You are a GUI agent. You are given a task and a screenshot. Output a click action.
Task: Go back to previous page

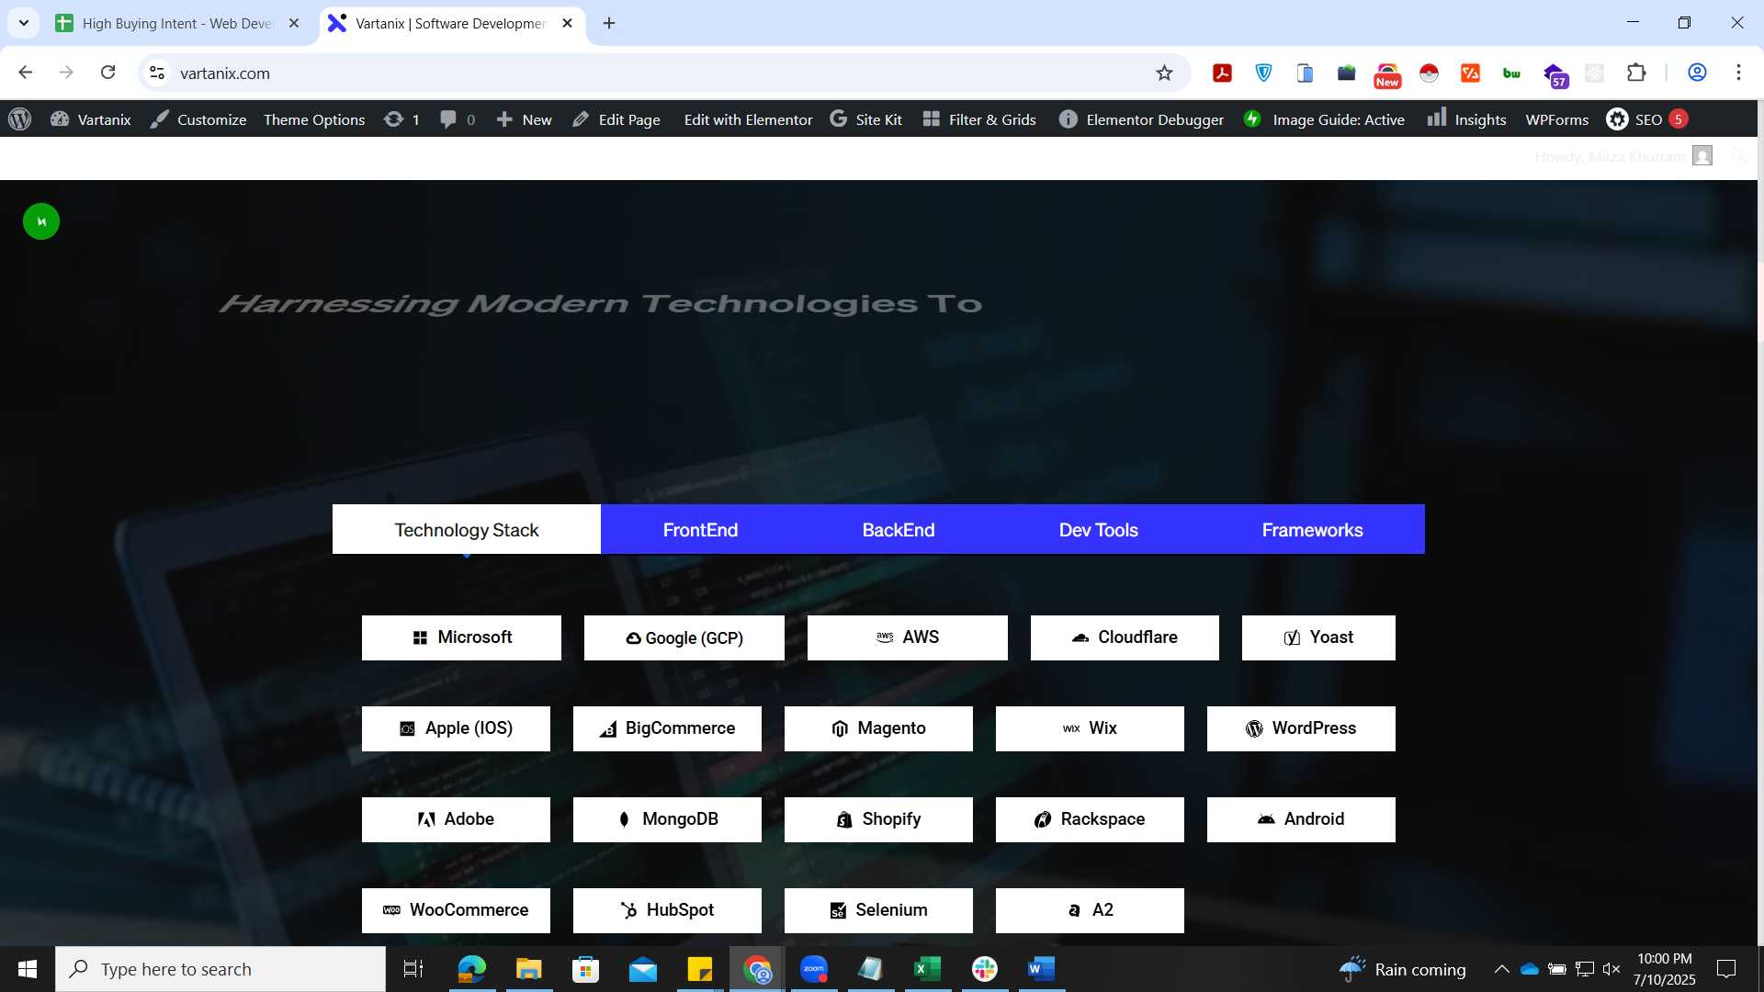pyautogui.click(x=26, y=73)
